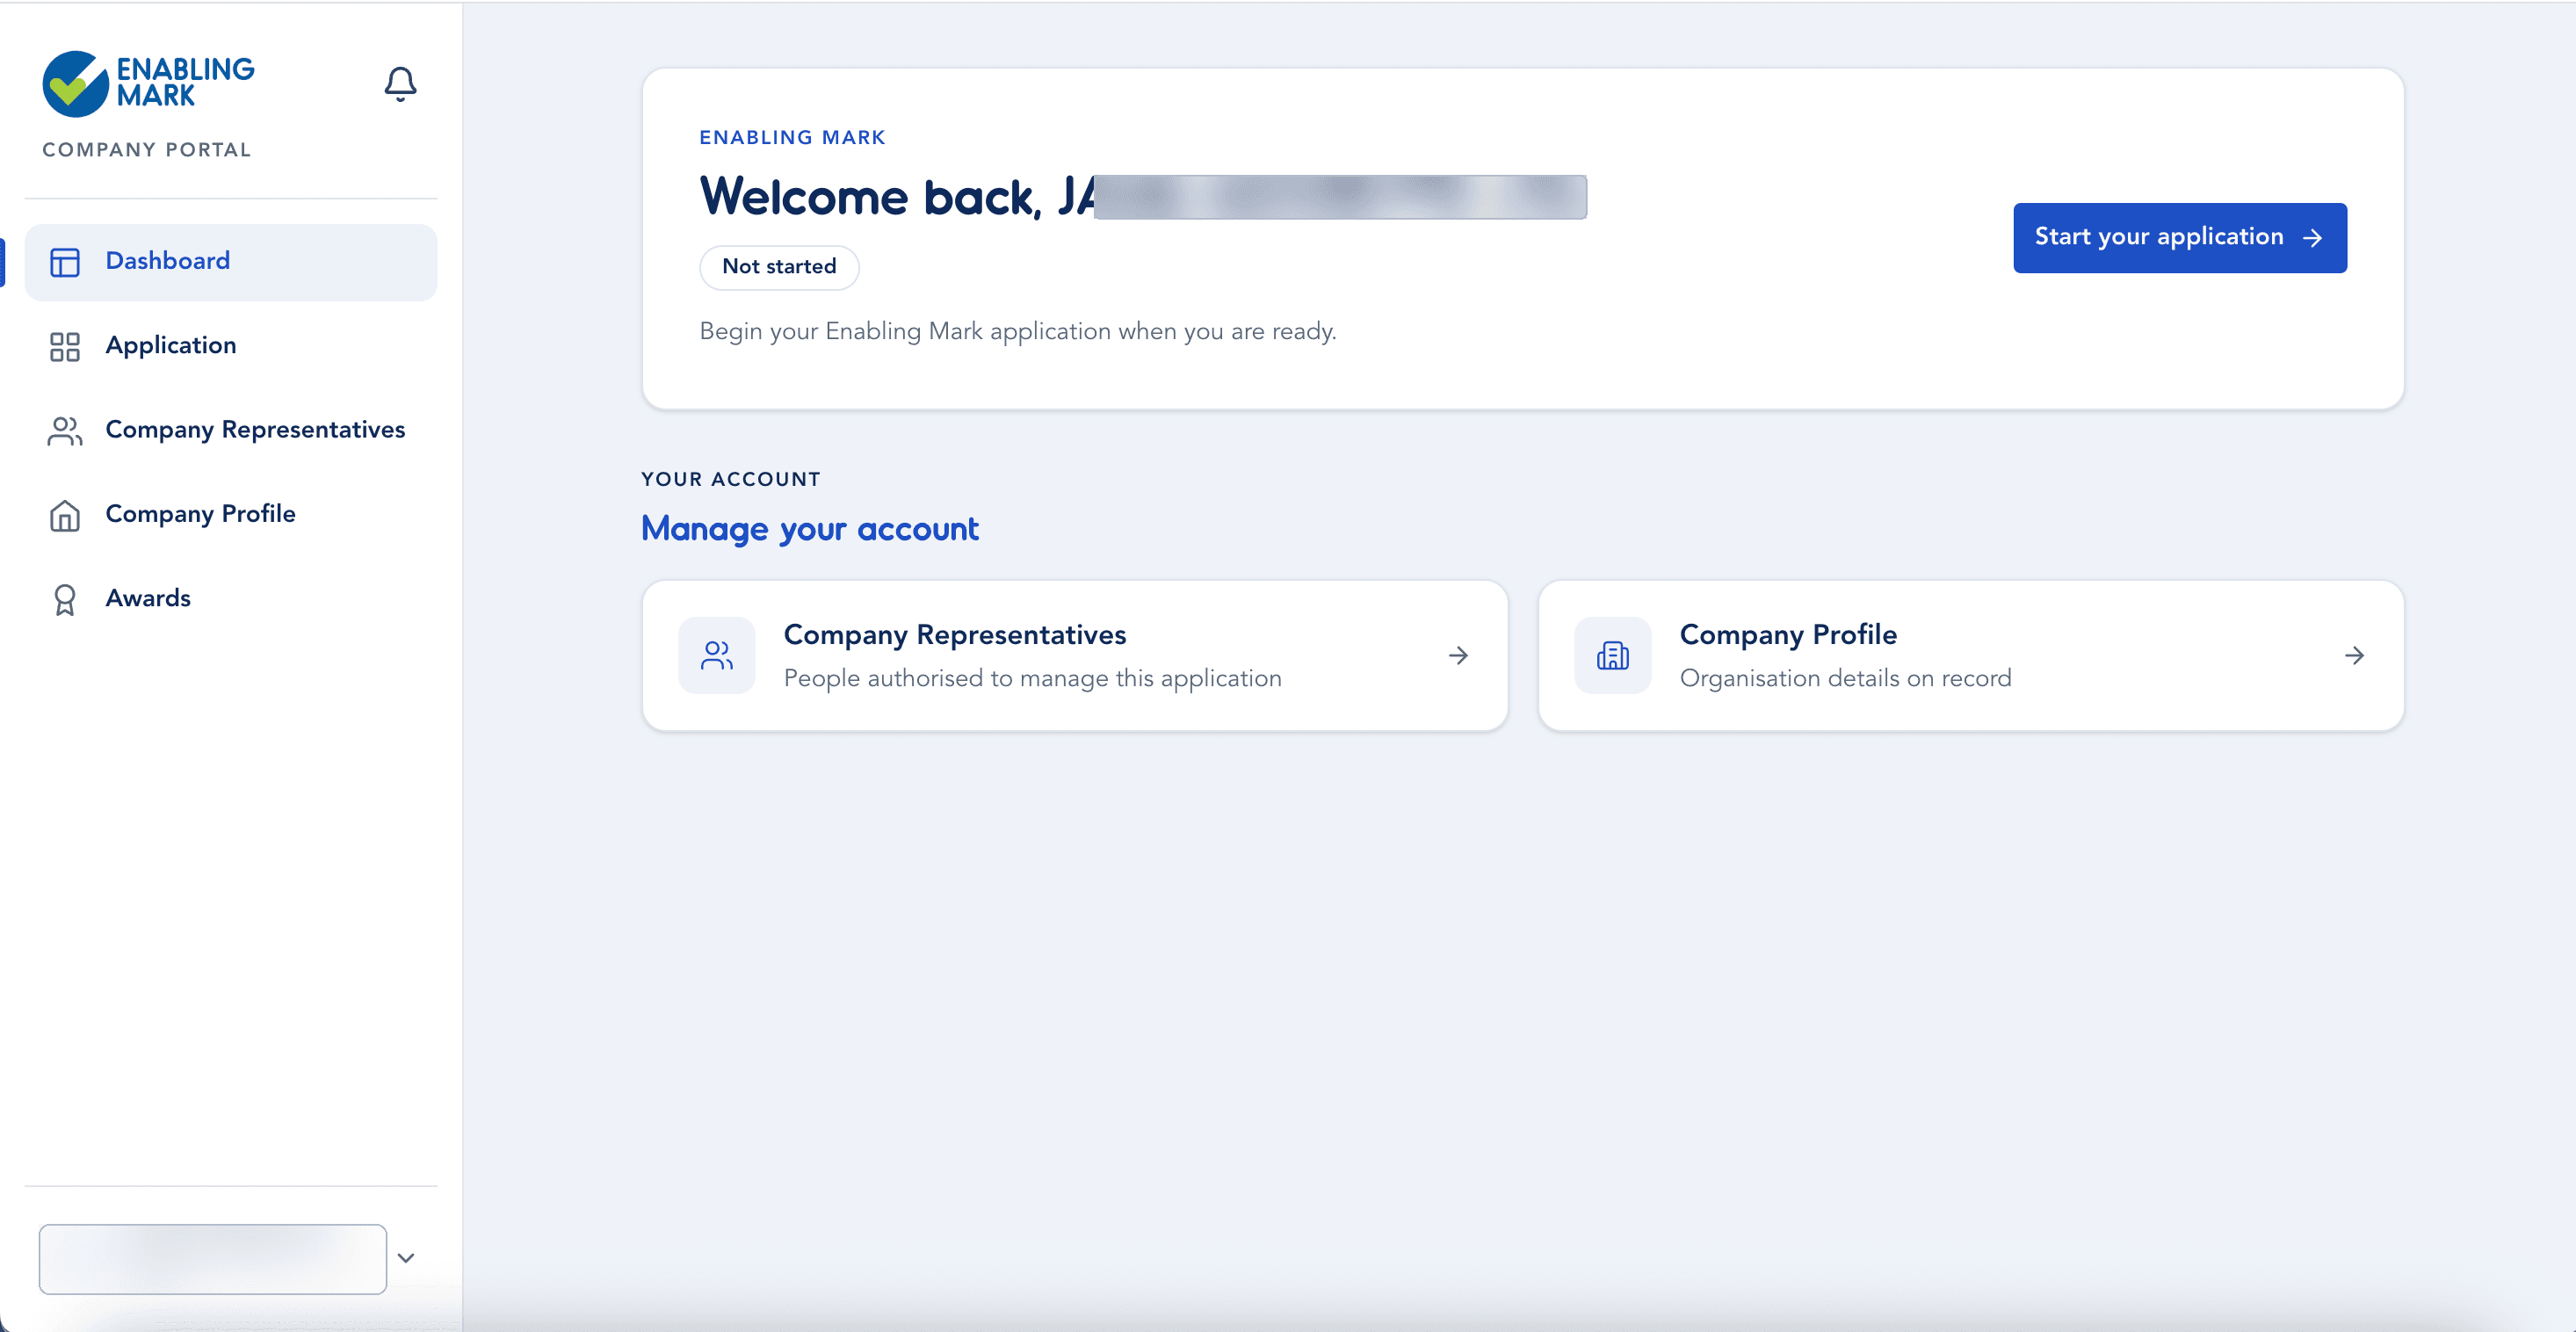Click the Manage your account heading
2576x1332 pixels.
point(810,529)
